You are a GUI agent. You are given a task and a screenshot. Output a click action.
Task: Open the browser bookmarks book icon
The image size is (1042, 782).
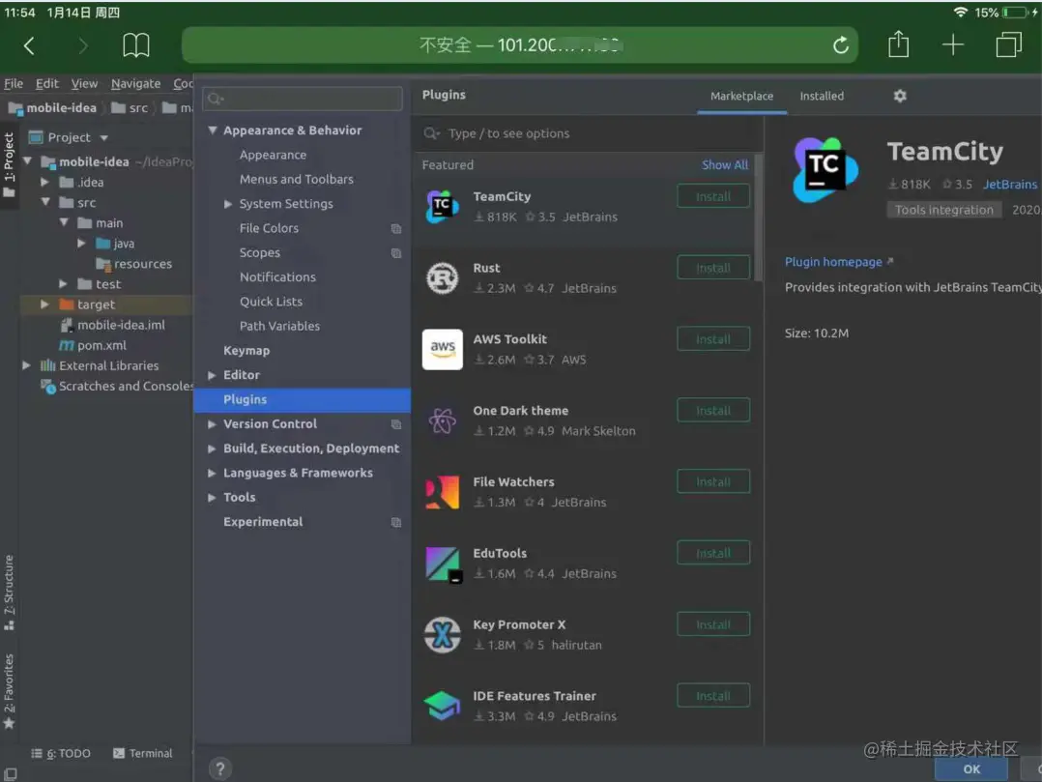(135, 45)
